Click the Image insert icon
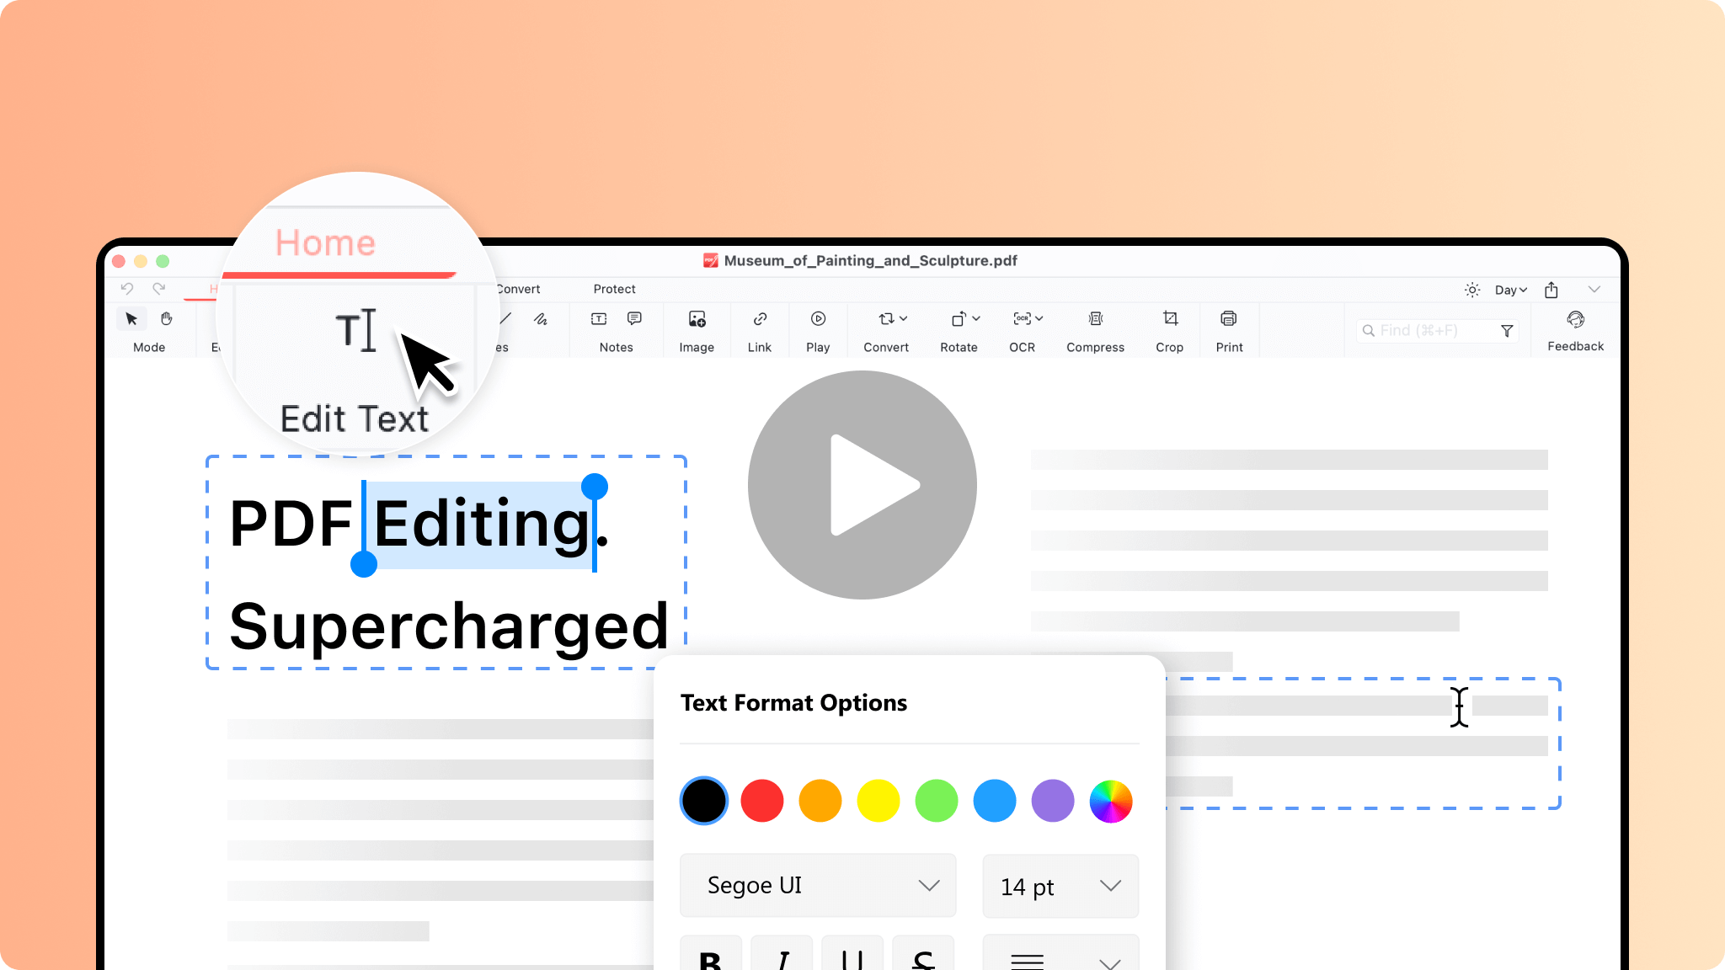The width and height of the screenshot is (1725, 970). [x=697, y=319]
